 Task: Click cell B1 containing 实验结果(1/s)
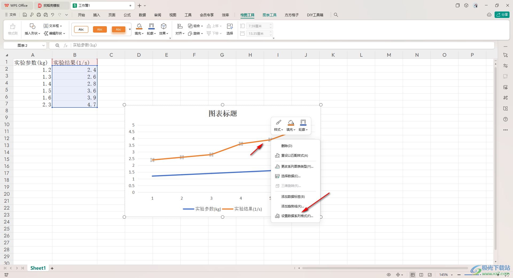[x=75, y=63]
